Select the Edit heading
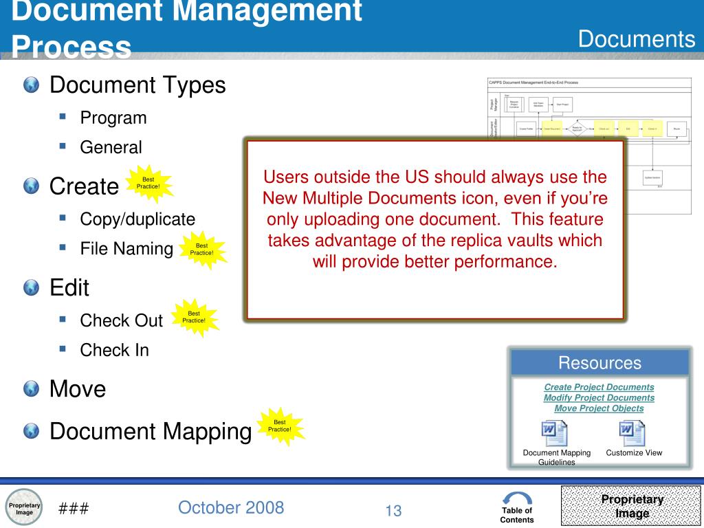The image size is (704, 528). (69, 287)
